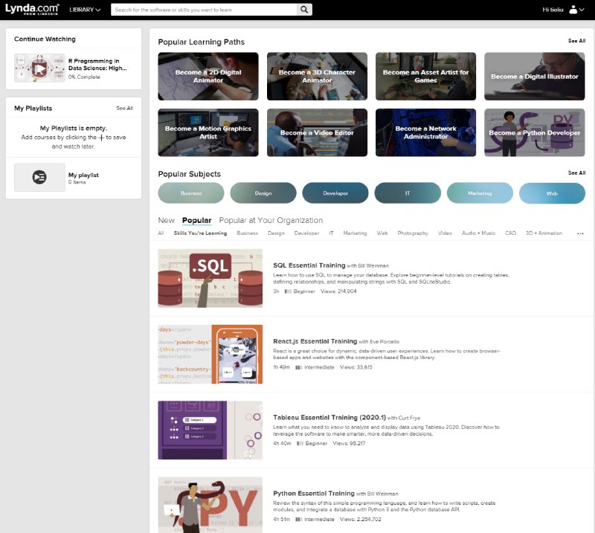595x533 pixels.
Task: Click the Lynda.com logo
Action: coord(32,9)
